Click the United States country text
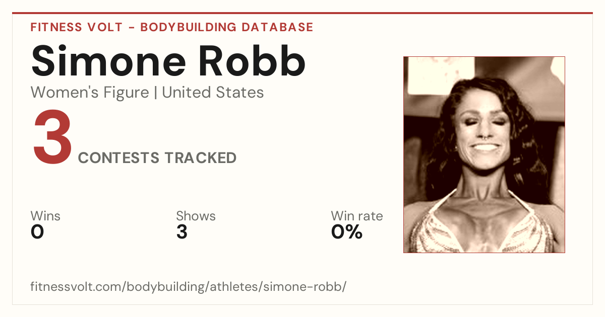605x317 pixels. (213, 93)
